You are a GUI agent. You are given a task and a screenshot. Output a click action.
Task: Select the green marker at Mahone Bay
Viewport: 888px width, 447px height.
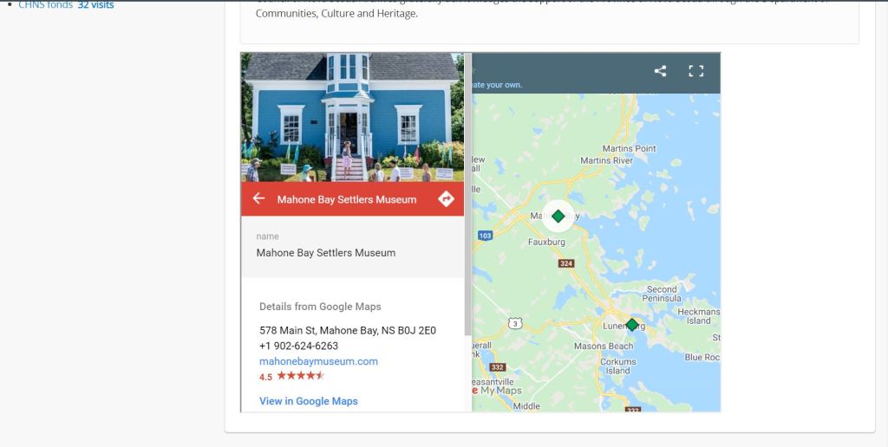[558, 216]
